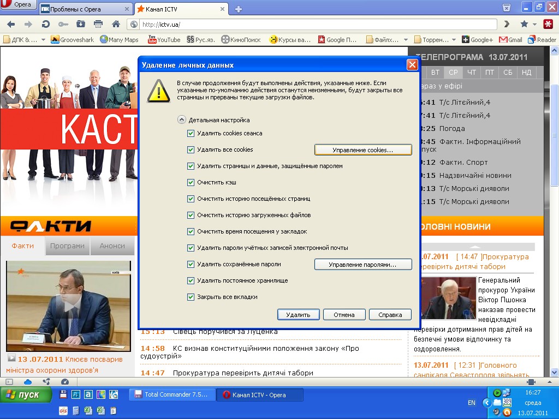Click the Reload page icon in toolbar
This screenshot has height=419, width=559.
click(46, 24)
